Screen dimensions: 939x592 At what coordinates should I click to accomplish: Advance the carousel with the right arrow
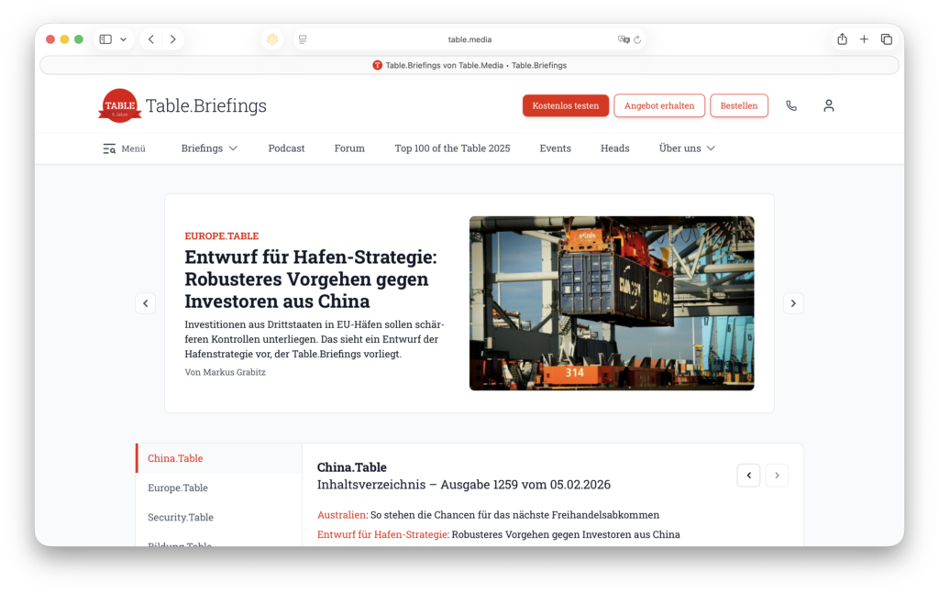click(793, 302)
